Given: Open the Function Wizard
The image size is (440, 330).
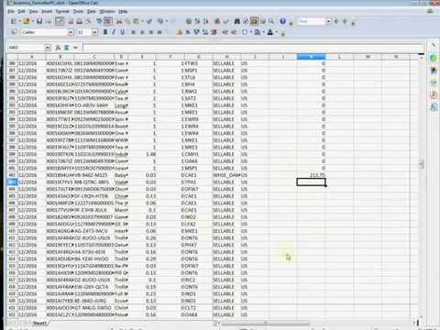Looking at the screenshot, I should tap(58, 48).
